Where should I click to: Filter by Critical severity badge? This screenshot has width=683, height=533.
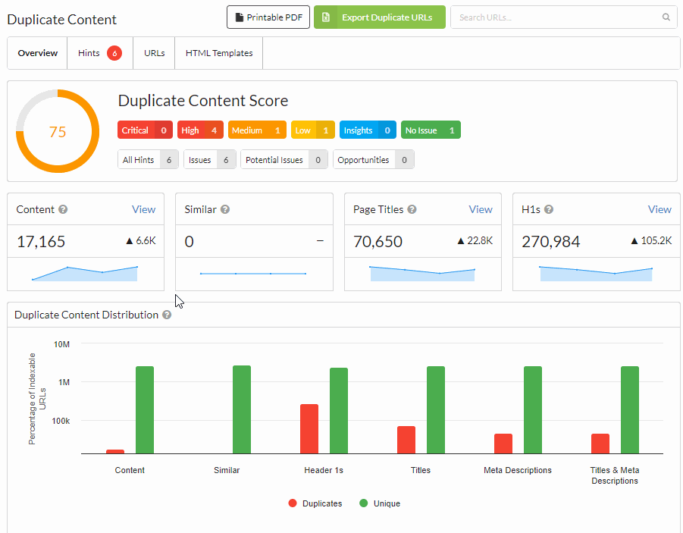coord(145,130)
